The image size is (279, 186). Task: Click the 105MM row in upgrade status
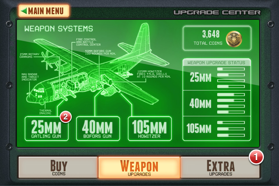217,128
